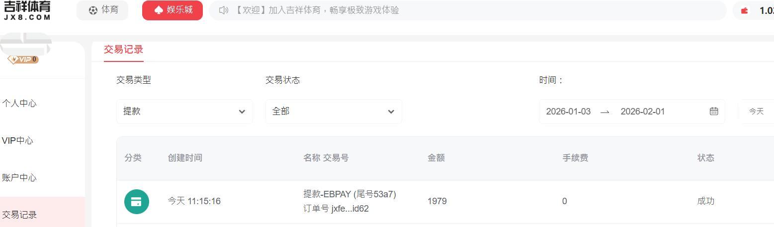The image size is (774, 227).
Task: Go to VIP中心 in the sidebar
Action: coord(17,141)
